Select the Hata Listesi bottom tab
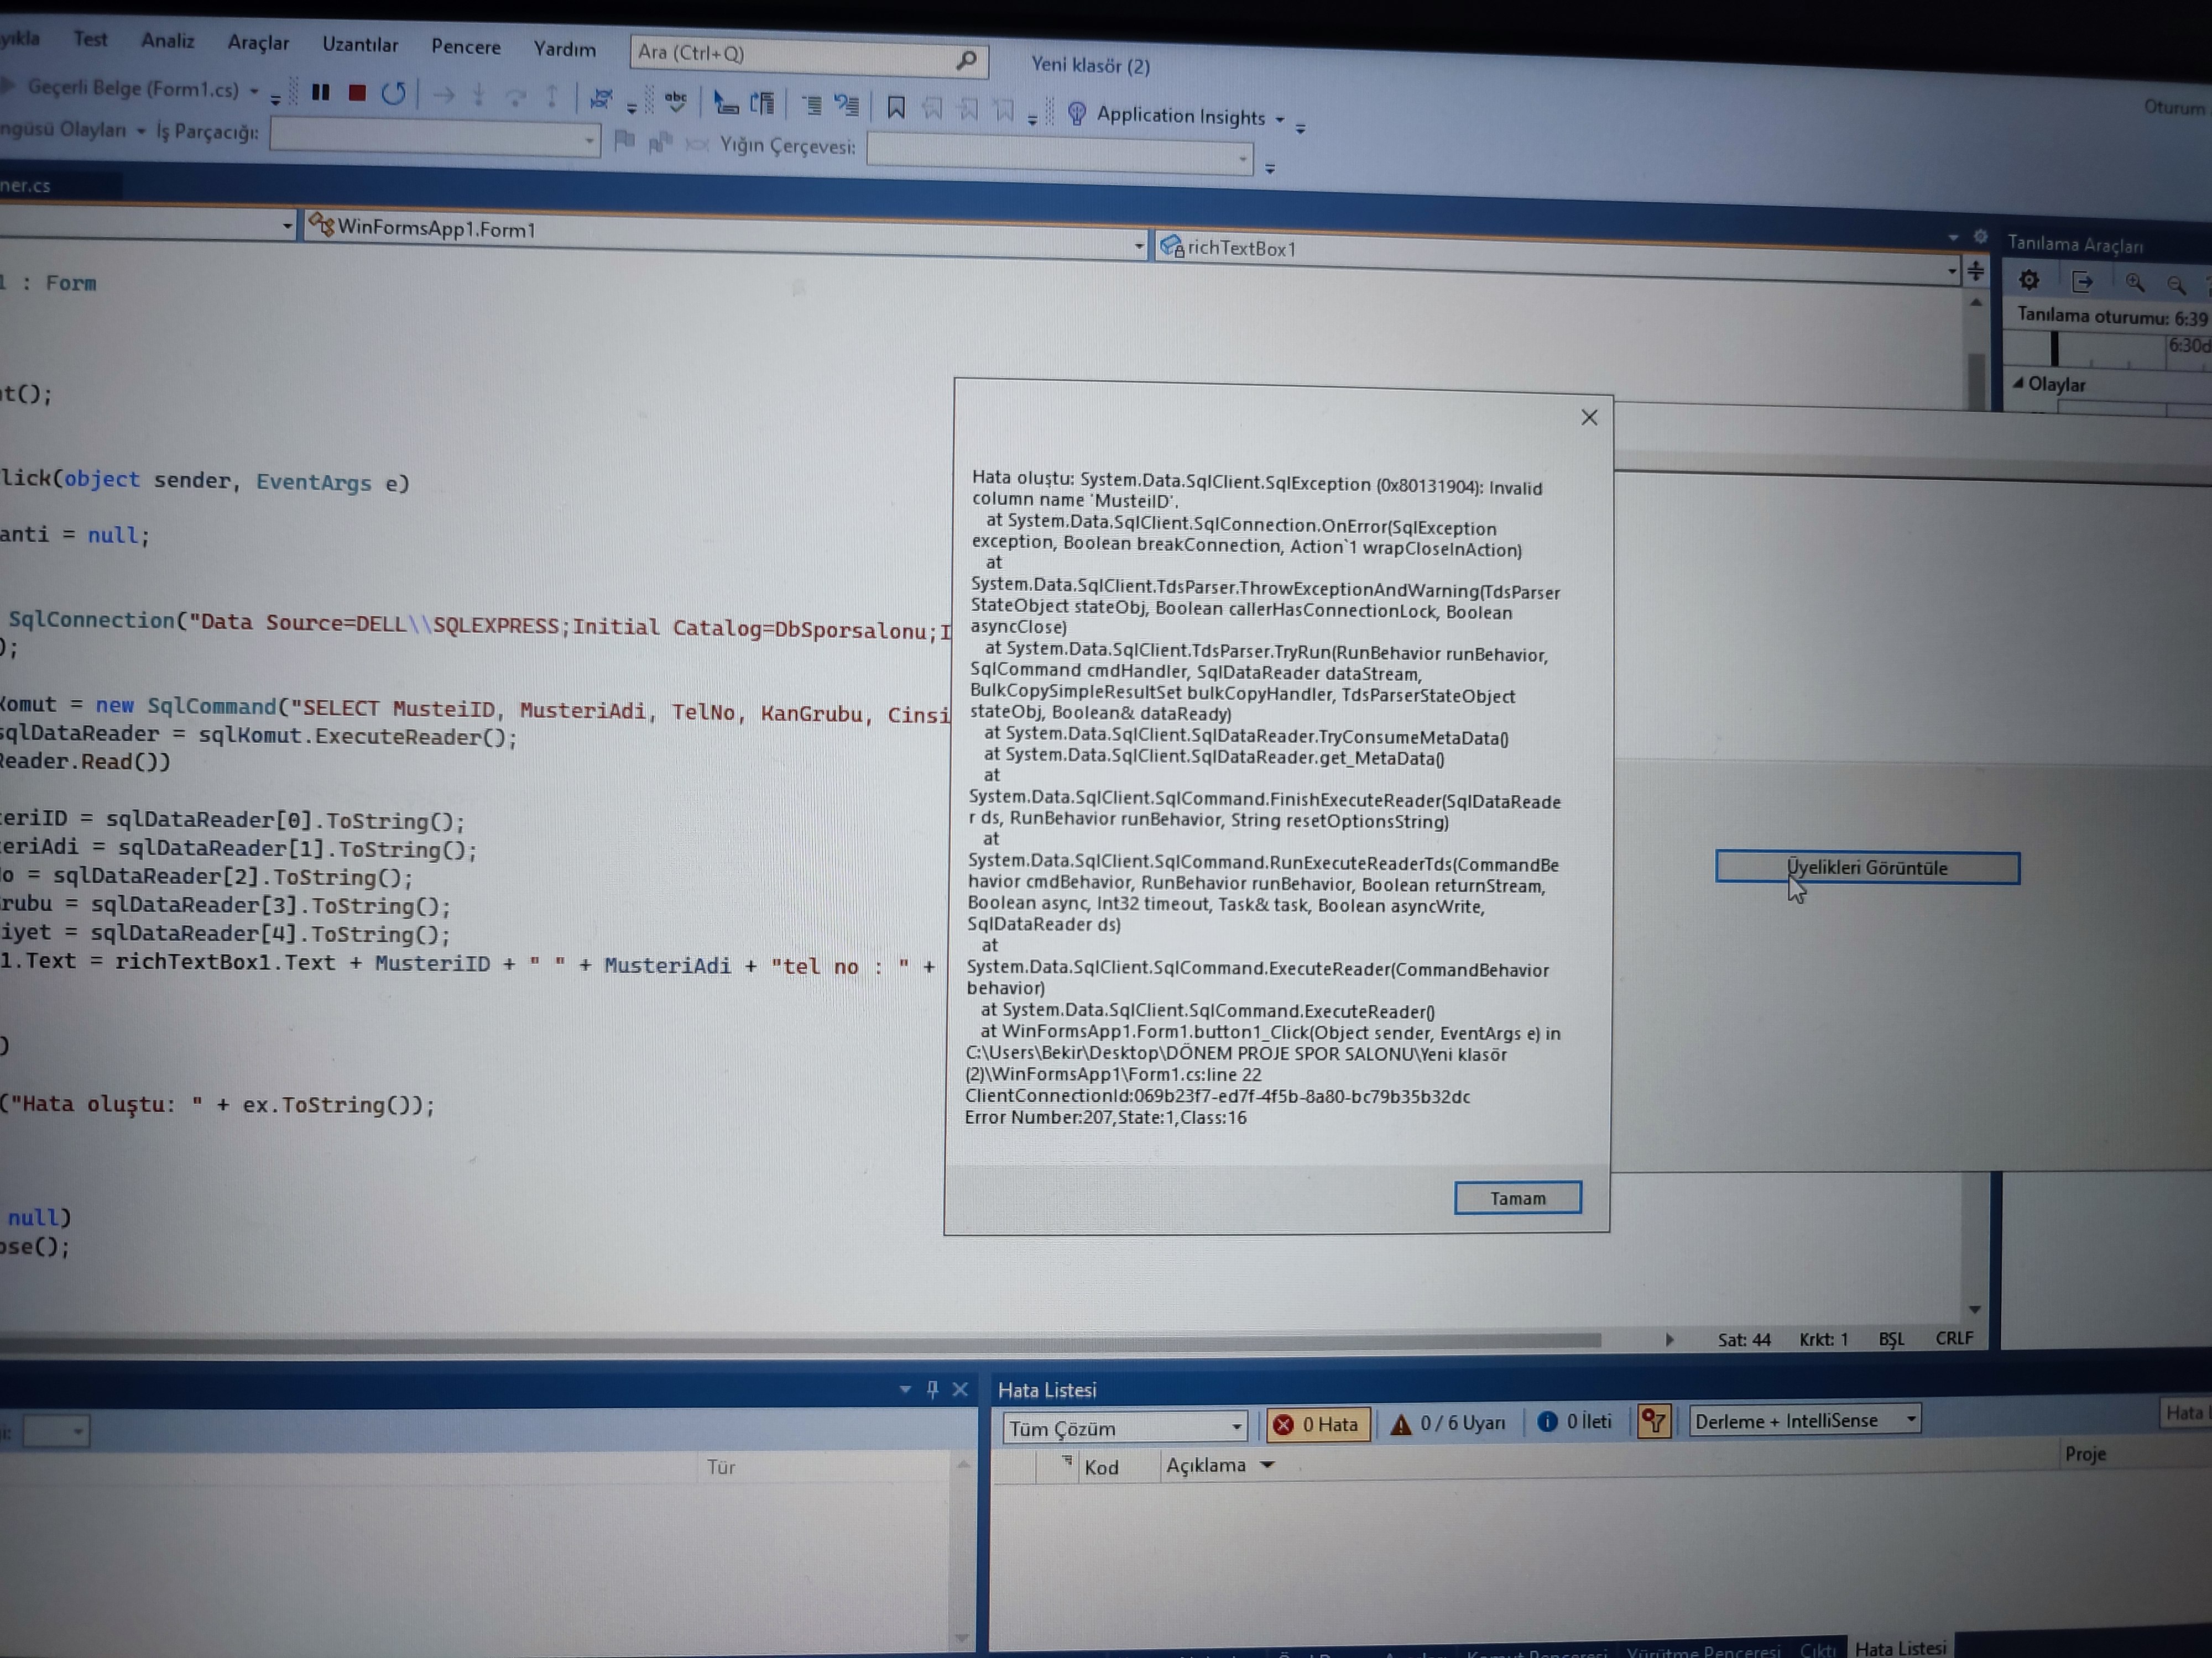 (1900, 1647)
